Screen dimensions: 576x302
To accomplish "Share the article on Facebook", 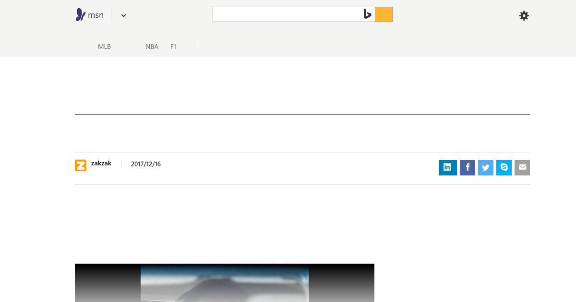I will 468,168.
